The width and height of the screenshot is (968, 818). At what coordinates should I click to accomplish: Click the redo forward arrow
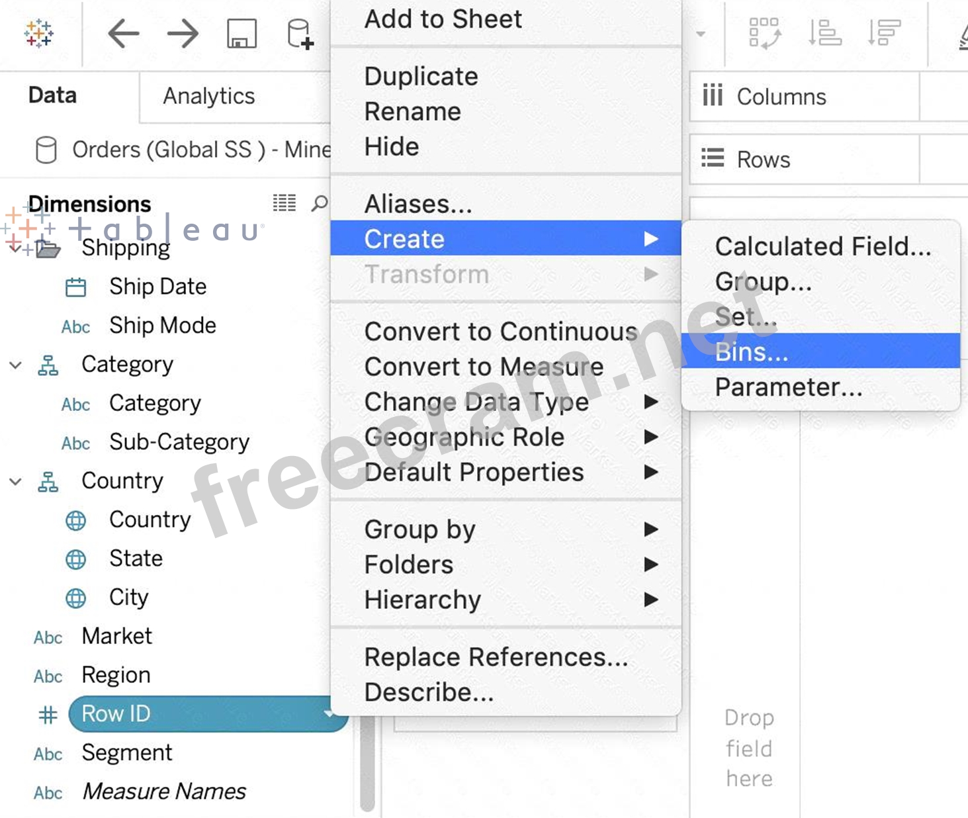tap(183, 33)
